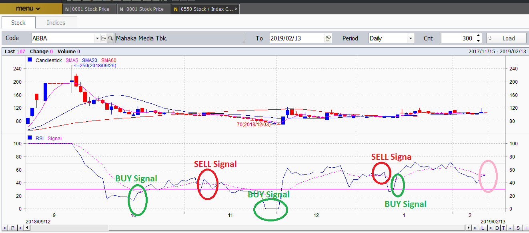Open the stock code search magnifier

point(111,38)
